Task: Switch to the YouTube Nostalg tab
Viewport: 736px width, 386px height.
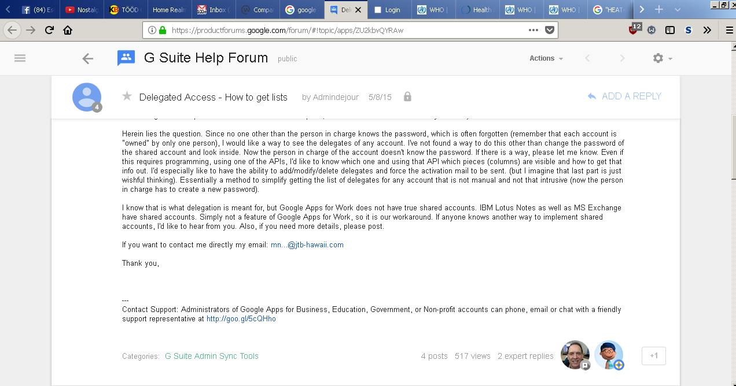Action: point(81,10)
